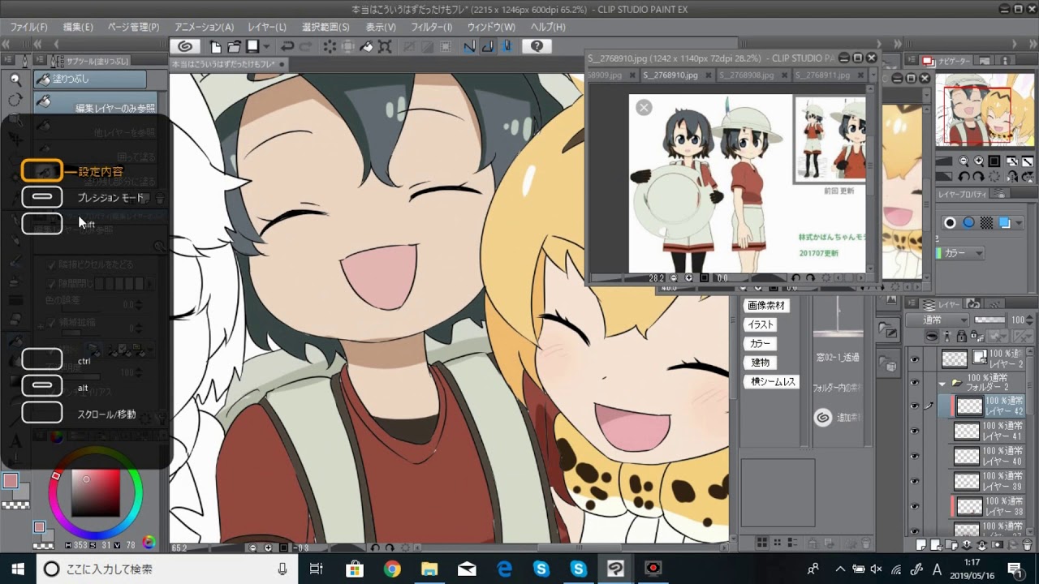Screen dimensions: 1039x584
Task: Switch to the S__2768908.jpg tab
Action: [748, 75]
